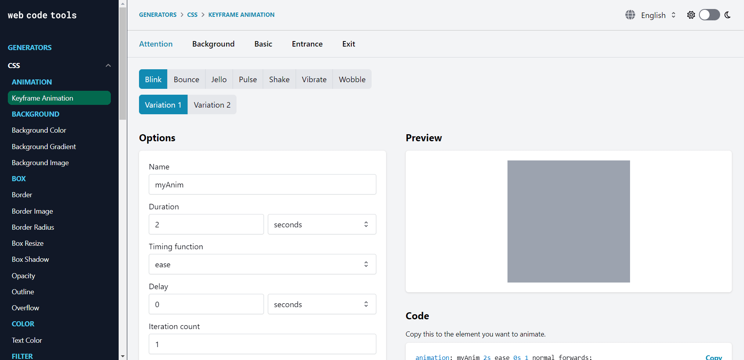The image size is (744, 360).
Task: Open the Delay unit seconds dropdown
Action: (x=321, y=304)
